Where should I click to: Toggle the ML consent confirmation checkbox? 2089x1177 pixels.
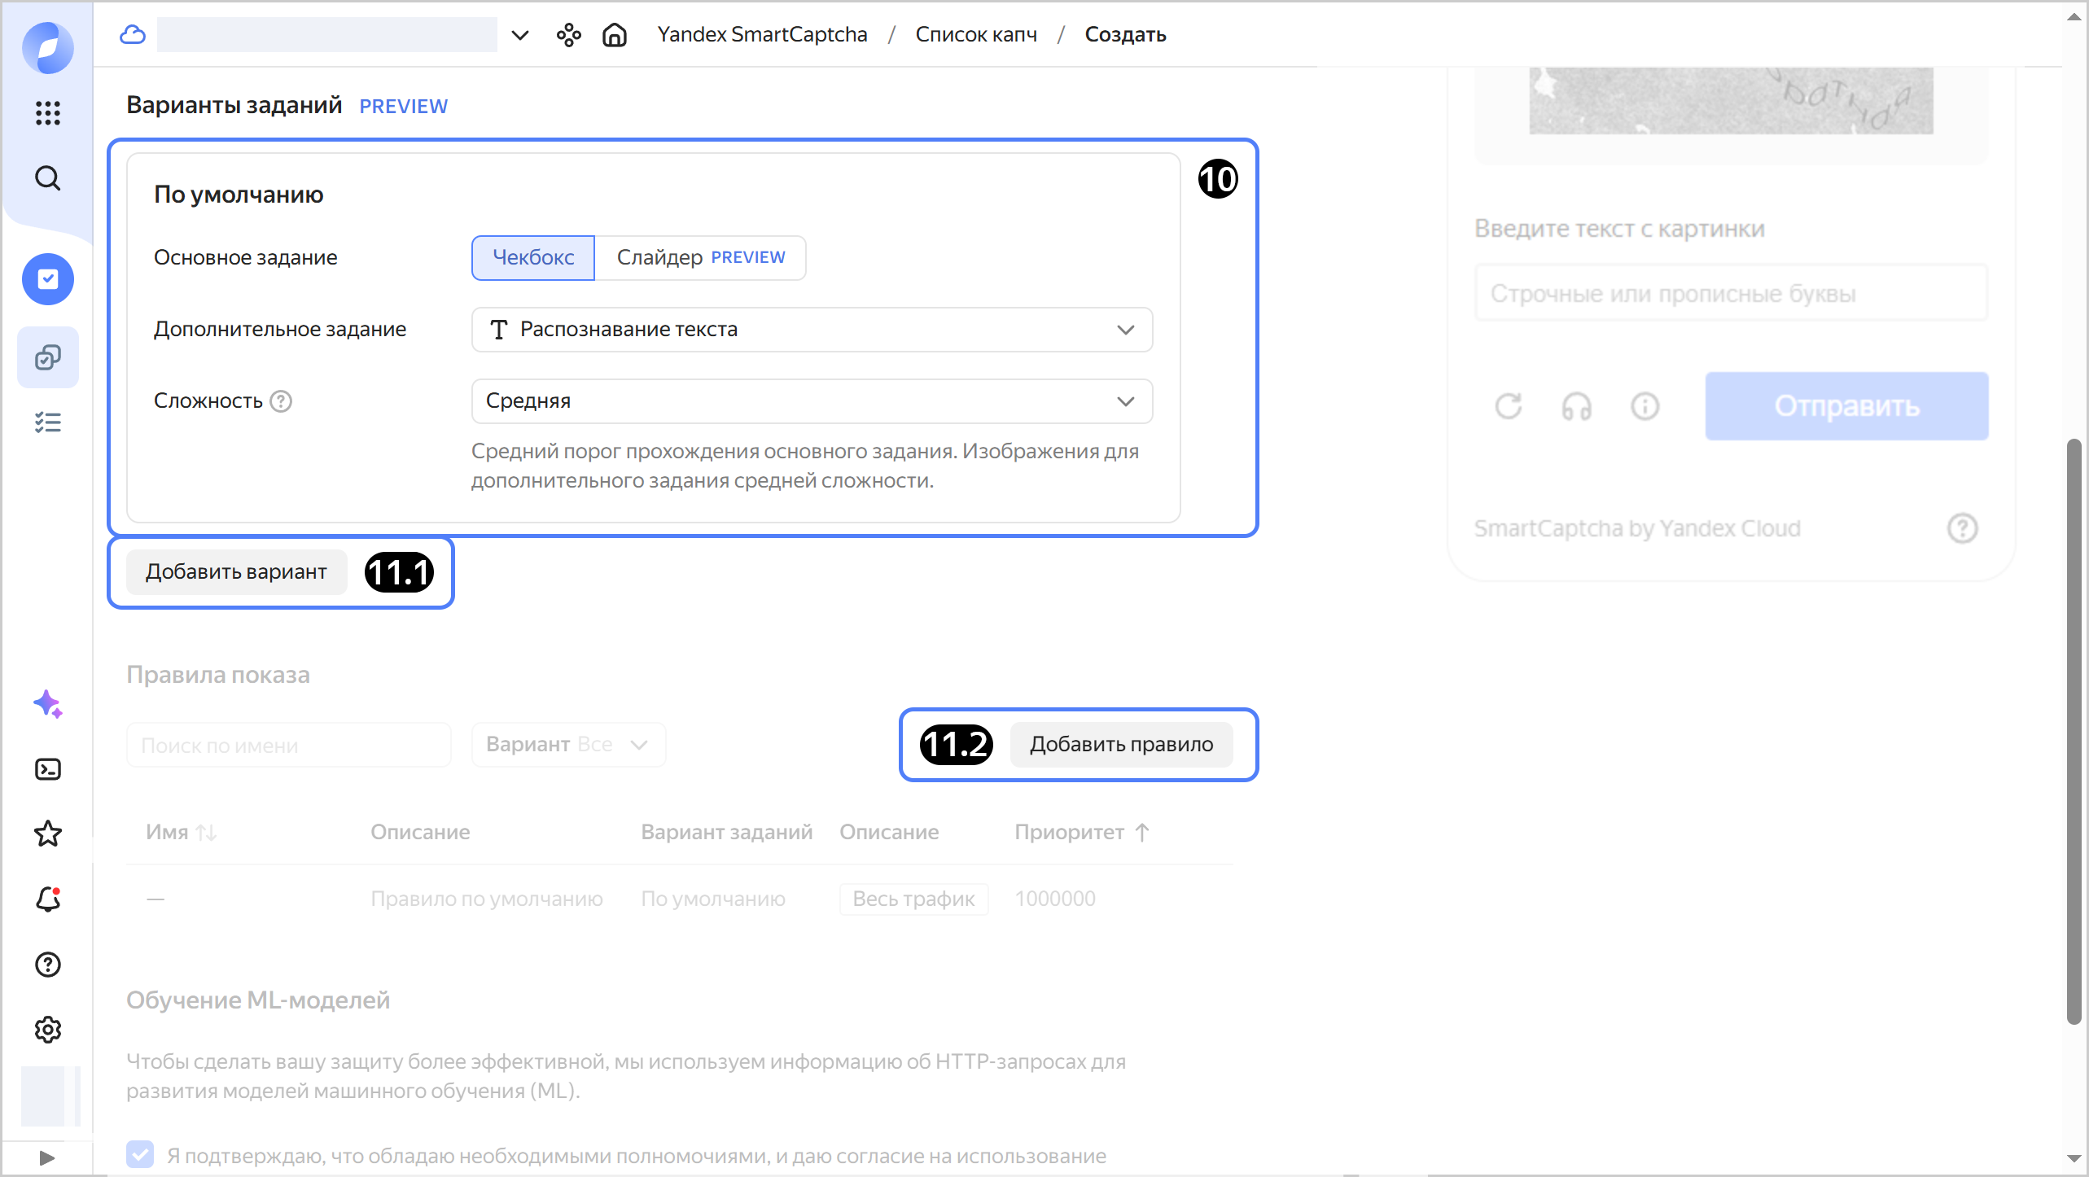pyautogui.click(x=140, y=1154)
